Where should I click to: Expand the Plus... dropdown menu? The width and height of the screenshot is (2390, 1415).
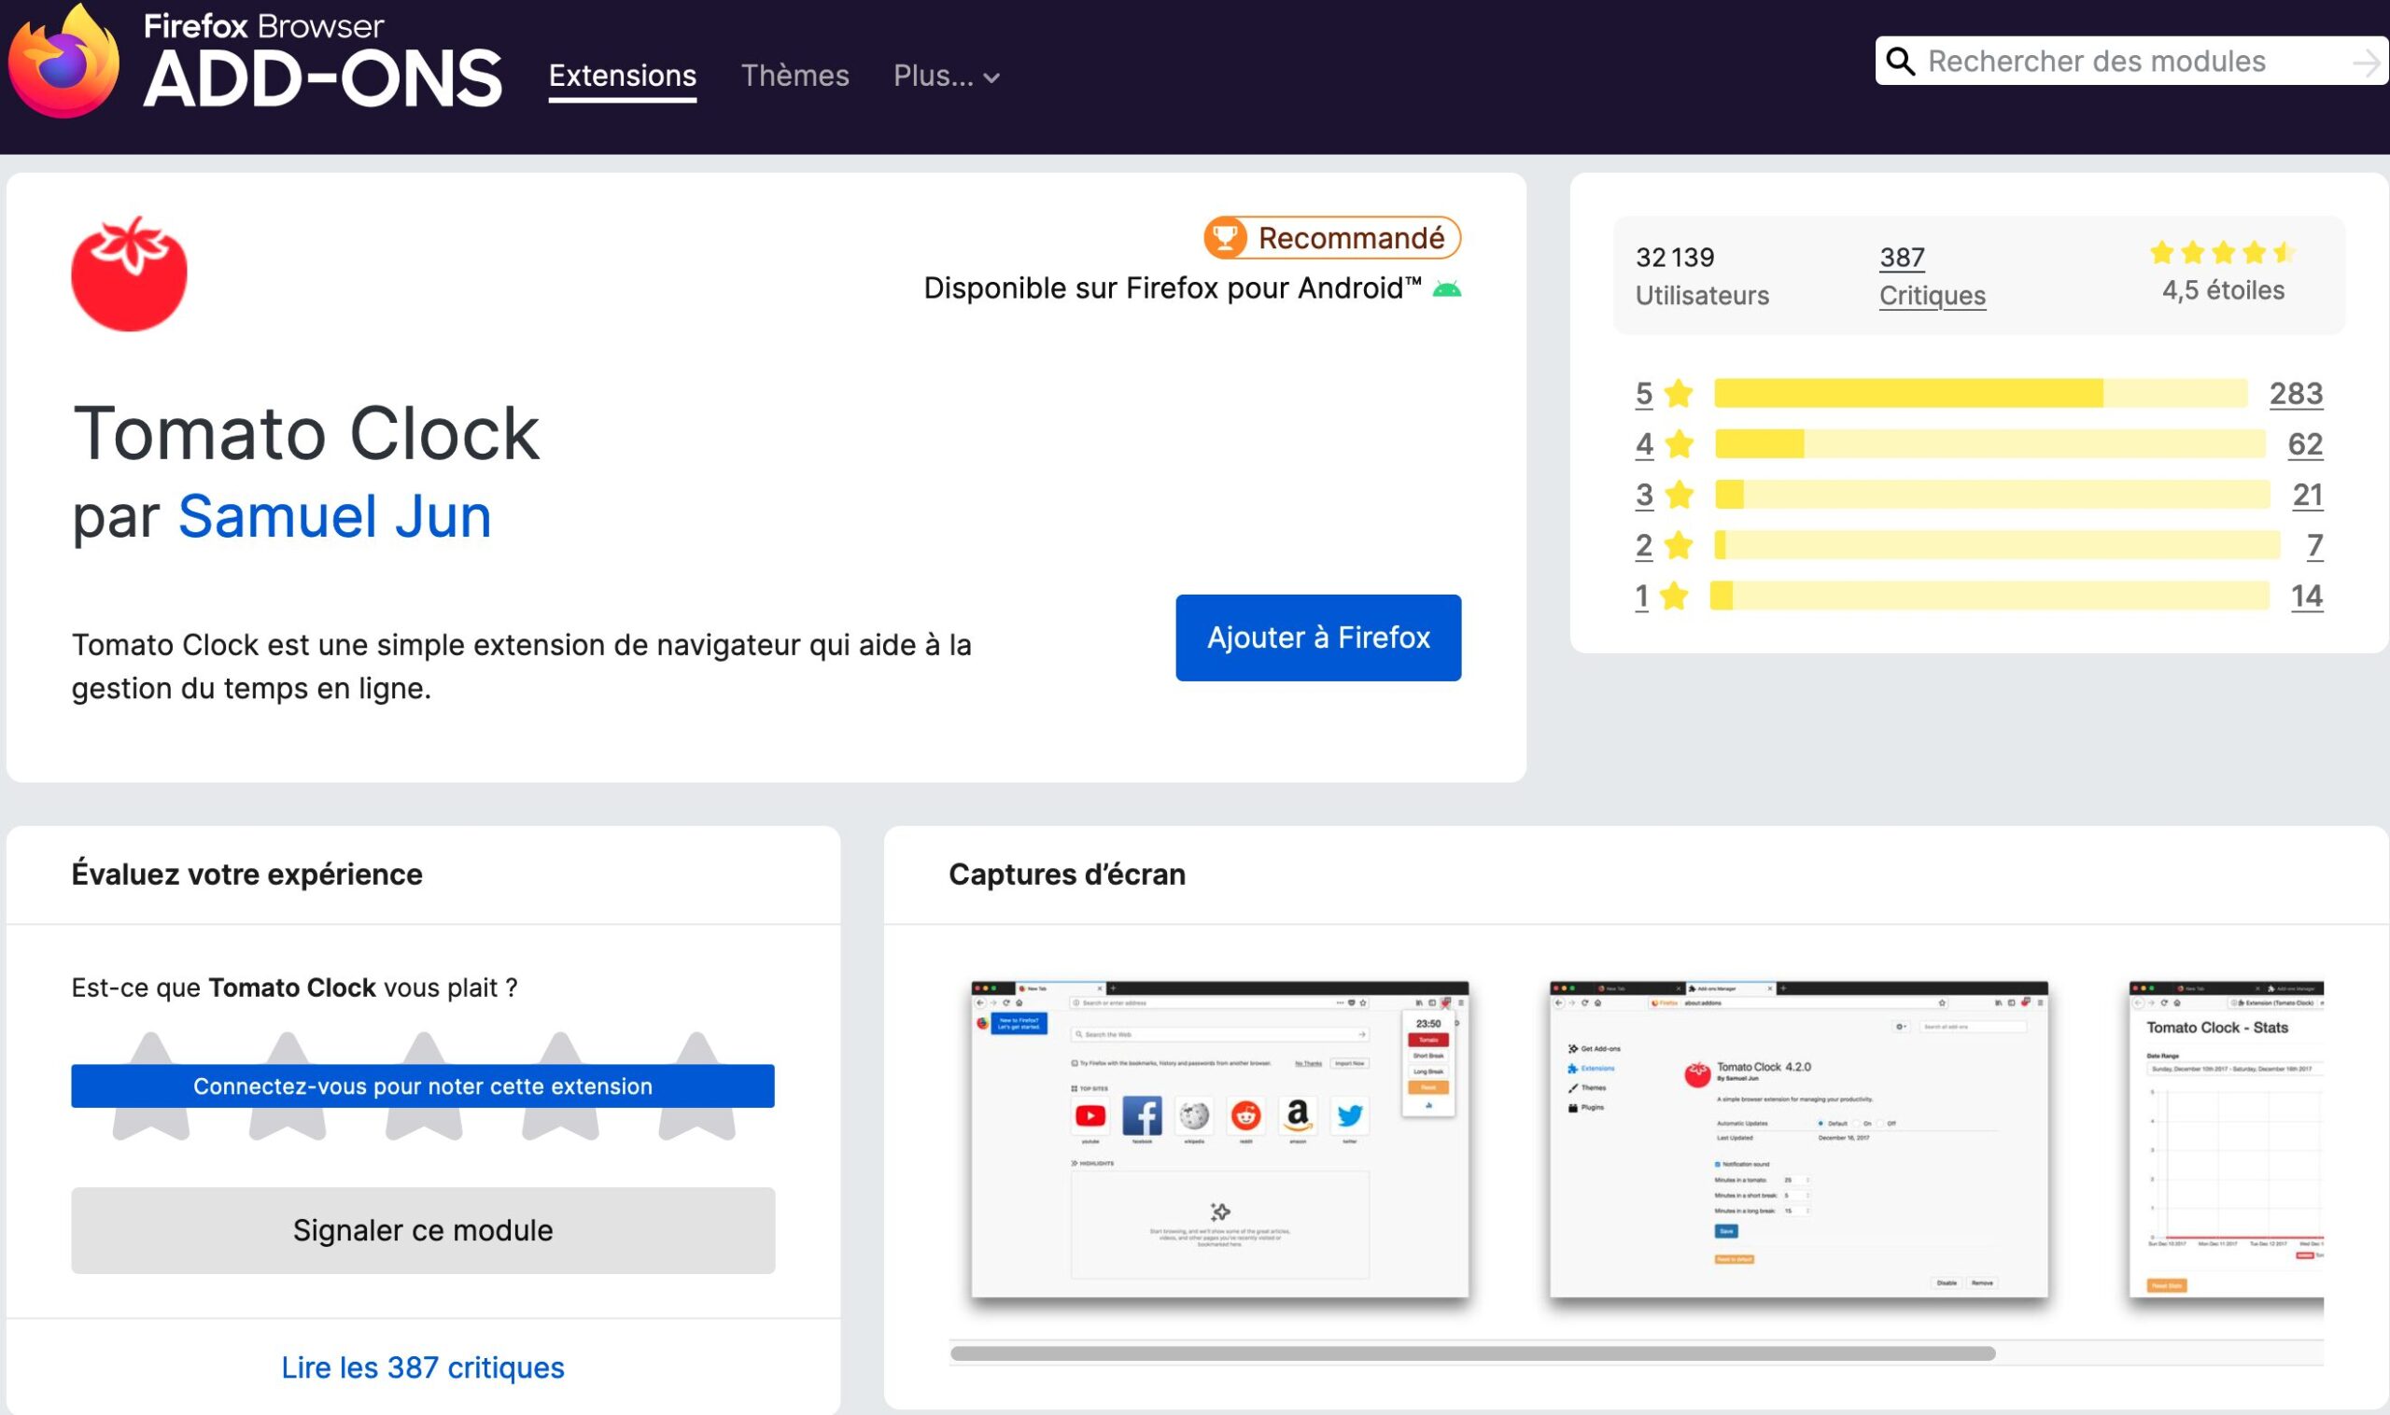(946, 77)
